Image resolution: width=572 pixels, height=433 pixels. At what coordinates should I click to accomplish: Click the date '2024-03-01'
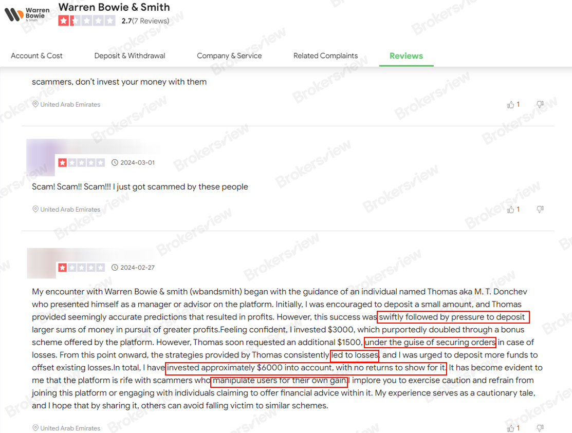138,162
